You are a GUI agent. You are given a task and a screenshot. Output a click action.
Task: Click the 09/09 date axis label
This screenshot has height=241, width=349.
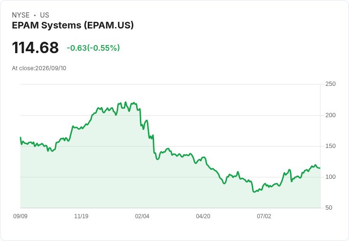click(20, 216)
